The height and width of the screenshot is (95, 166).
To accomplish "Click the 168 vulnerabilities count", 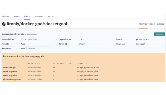I will [x=54, y=68].
